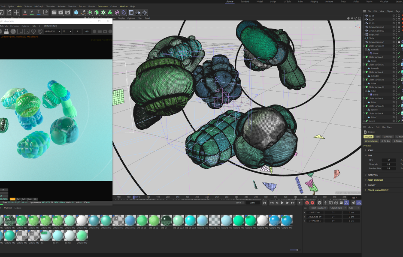Click the autokeying icon in timeline
Image resolution: width=403 pixels, height=257 pixels.
pos(312,203)
